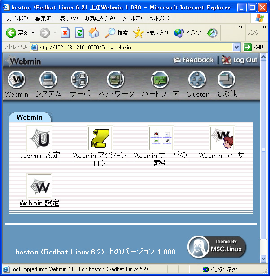Screen dimensions: 270x276
Task: Click the Log Out link
Action: [x=240, y=60]
